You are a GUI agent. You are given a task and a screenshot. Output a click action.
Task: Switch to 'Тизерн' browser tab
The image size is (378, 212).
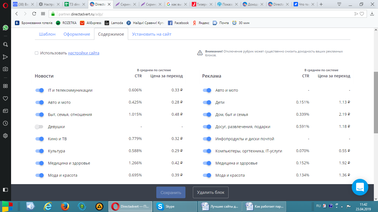click(x=203, y=4)
